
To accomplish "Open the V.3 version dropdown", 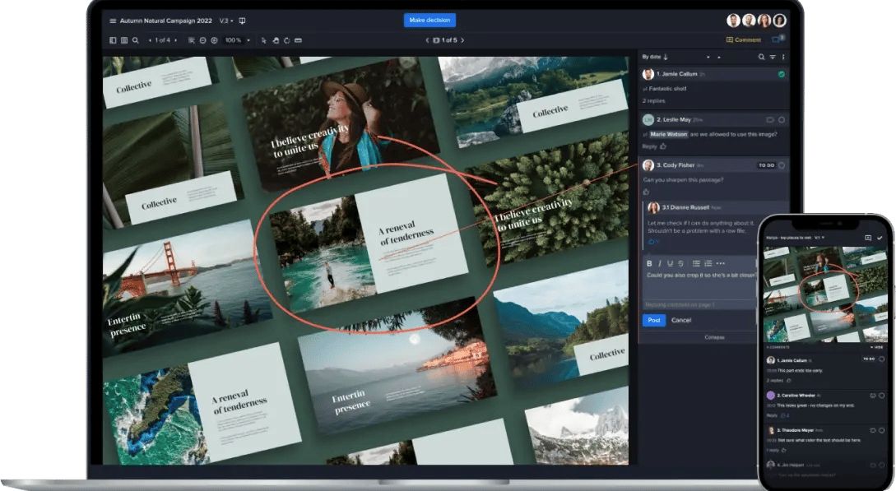I will (225, 21).
